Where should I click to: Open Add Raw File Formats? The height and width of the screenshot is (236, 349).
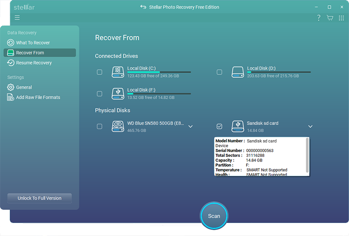40,97
